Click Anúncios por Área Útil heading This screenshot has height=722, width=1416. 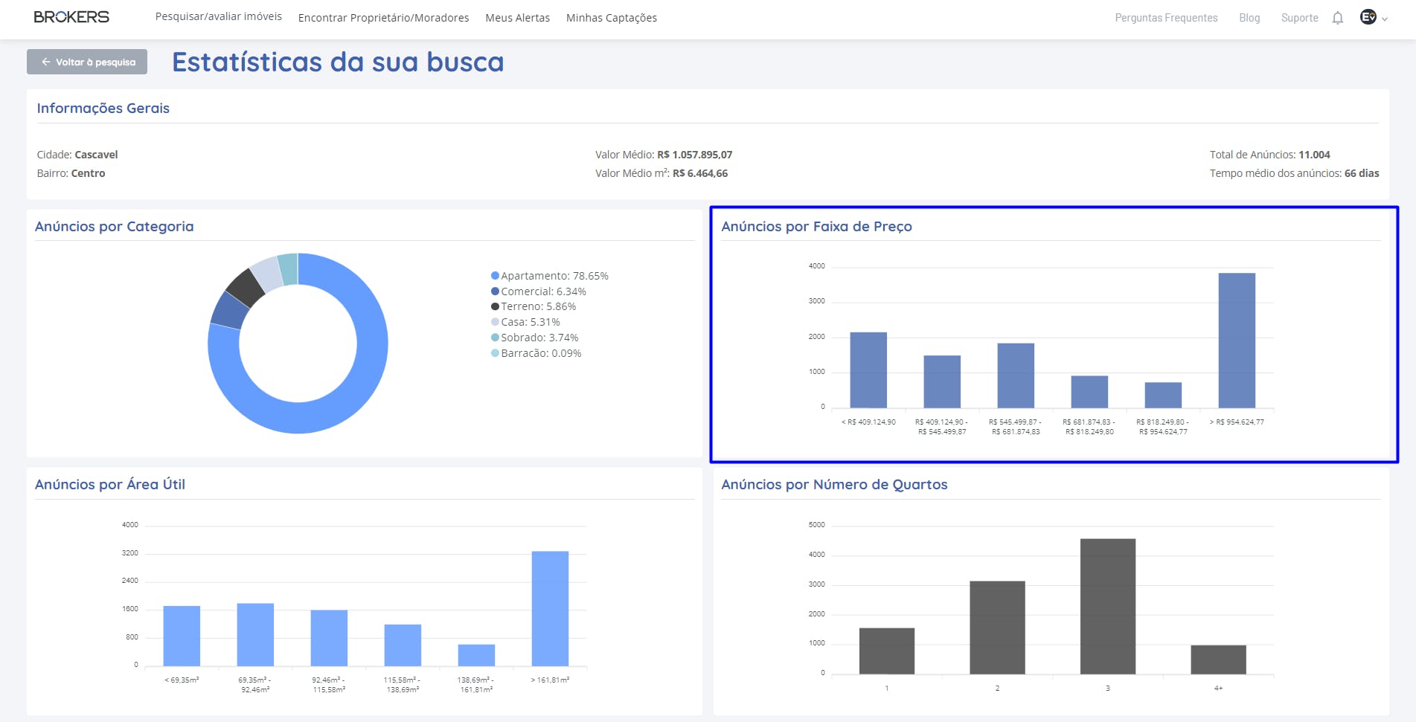point(110,485)
